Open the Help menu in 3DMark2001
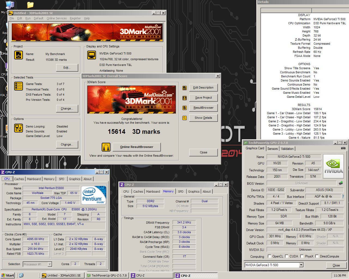 pos(87,19)
